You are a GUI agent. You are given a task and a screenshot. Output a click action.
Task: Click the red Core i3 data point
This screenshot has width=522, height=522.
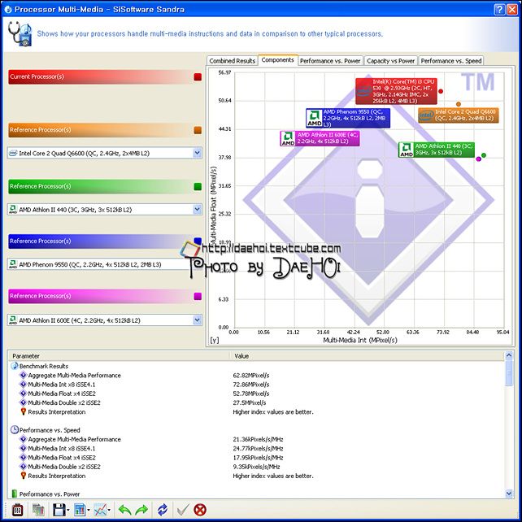(441, 91)
